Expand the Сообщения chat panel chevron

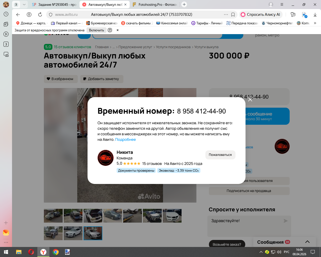click(x=307, y=242)
